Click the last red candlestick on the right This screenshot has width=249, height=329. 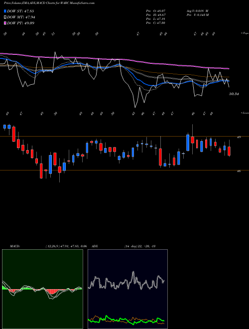pyautogui.click(x=229, y=151)
